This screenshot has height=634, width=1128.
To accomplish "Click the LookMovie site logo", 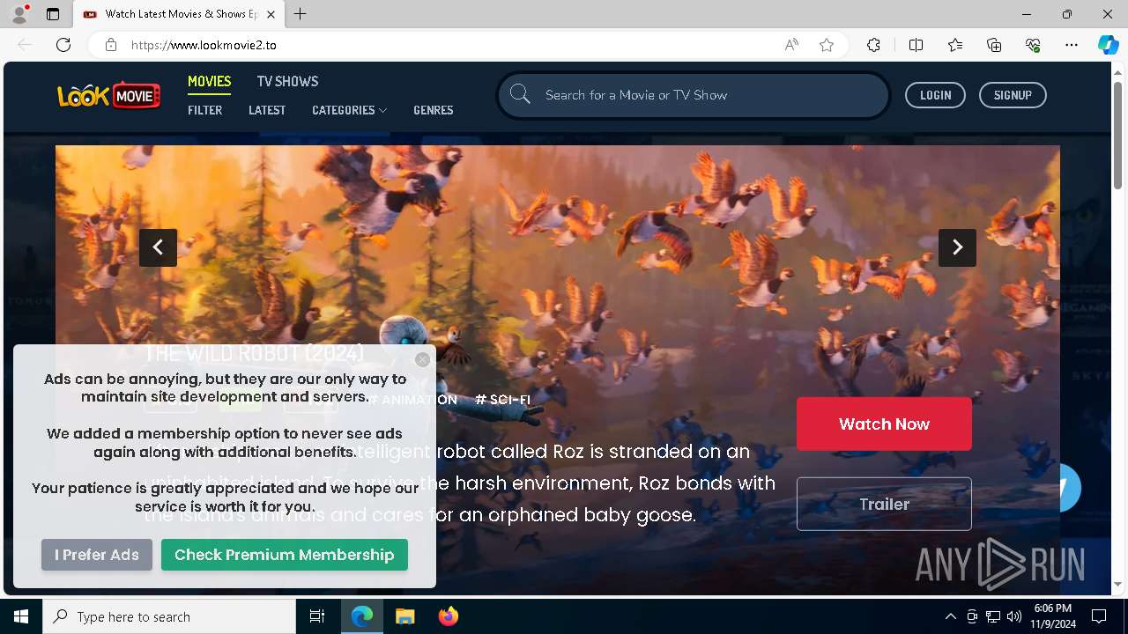I will tap(109, 95).
